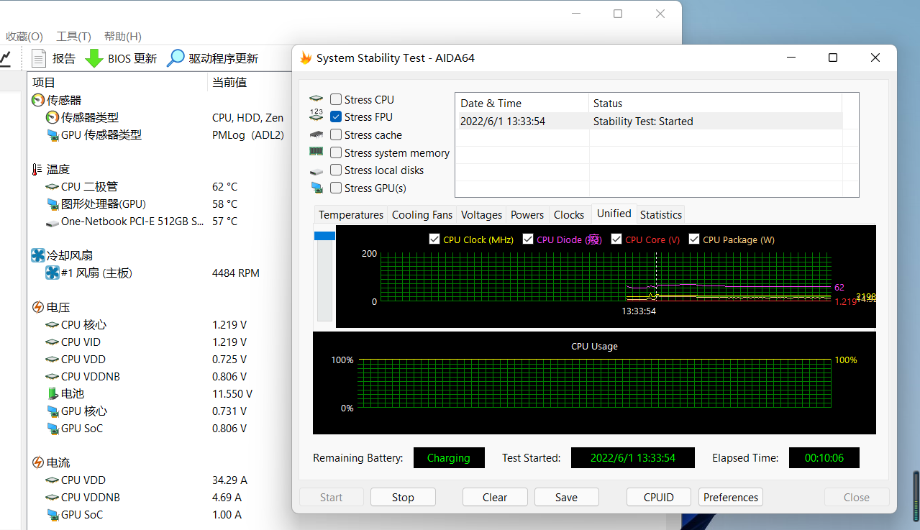The image size is (920, 530).
Task: Click the 123 icon beside Stress FPU
Action: [x=316, y=115]
